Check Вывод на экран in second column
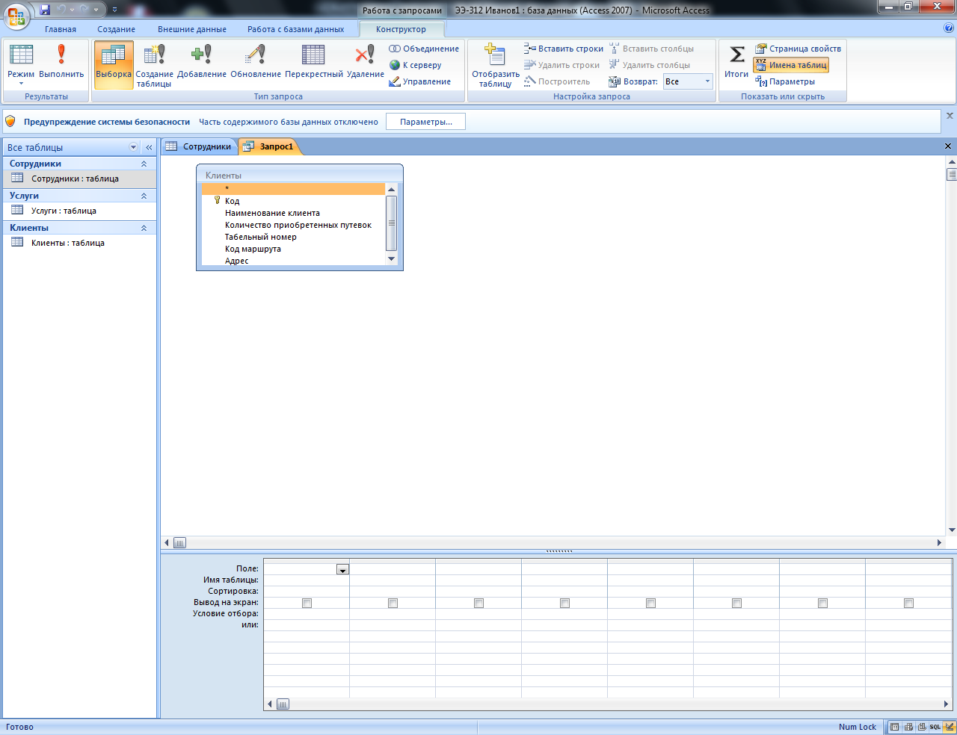The width and height of the screenshot is (957, 735). [x=393, y=603]
